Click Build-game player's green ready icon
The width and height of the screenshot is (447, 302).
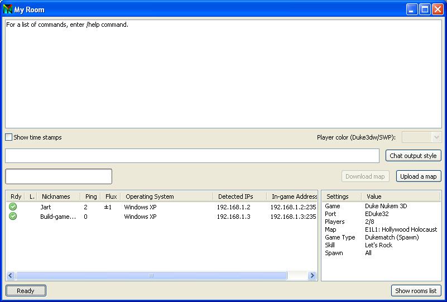point(13,217)
